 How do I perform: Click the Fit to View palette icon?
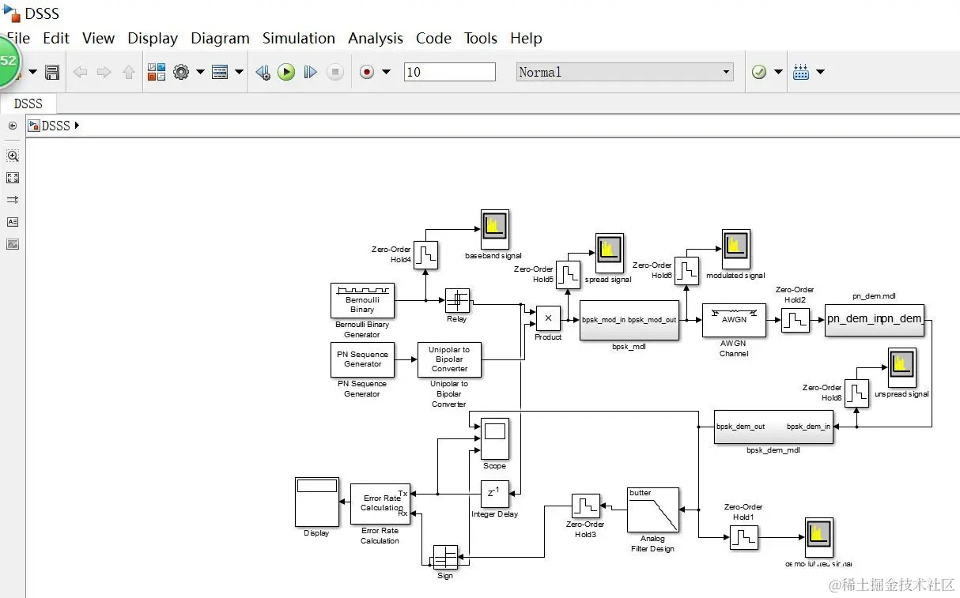pyautogui.click(x=13, y=178)
